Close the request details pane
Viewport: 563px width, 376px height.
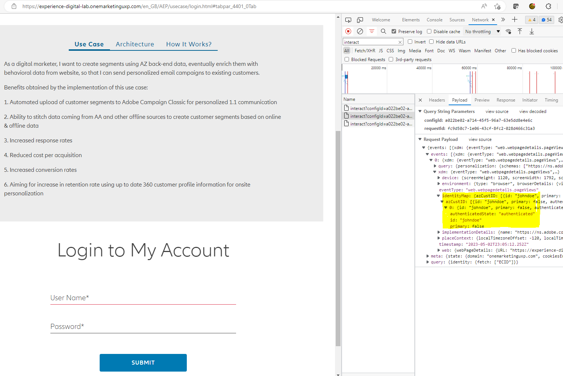420,100
